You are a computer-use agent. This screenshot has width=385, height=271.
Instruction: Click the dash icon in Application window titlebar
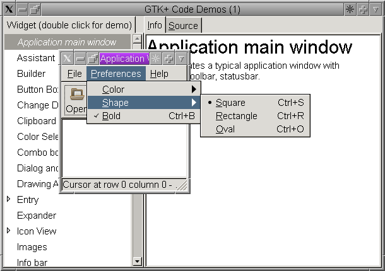[x=80, y=59]
